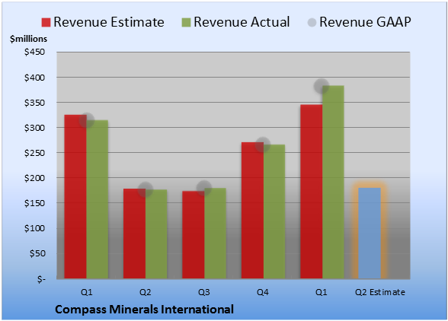Click the '$150' axis value
Screen dimensions: 448x321
tap(34, 203)
